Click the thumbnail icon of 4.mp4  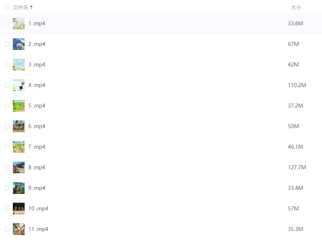[x=19, y=85]
